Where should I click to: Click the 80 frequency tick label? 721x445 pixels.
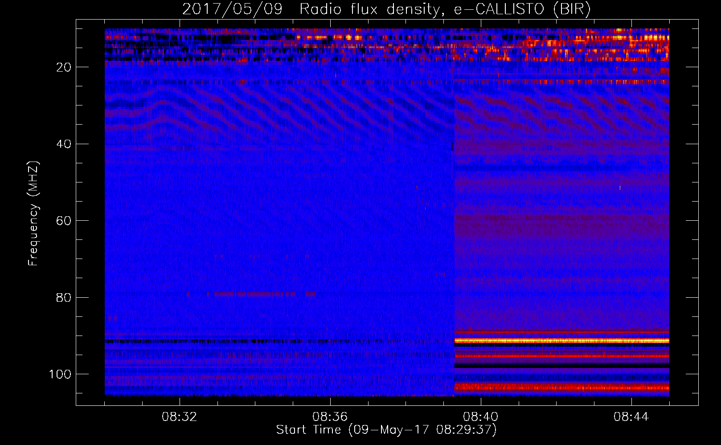click(64, 297)
